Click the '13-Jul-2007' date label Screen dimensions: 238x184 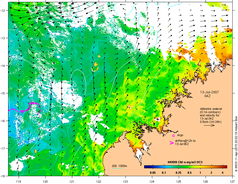pyautogui.click(x=209, y=92)
